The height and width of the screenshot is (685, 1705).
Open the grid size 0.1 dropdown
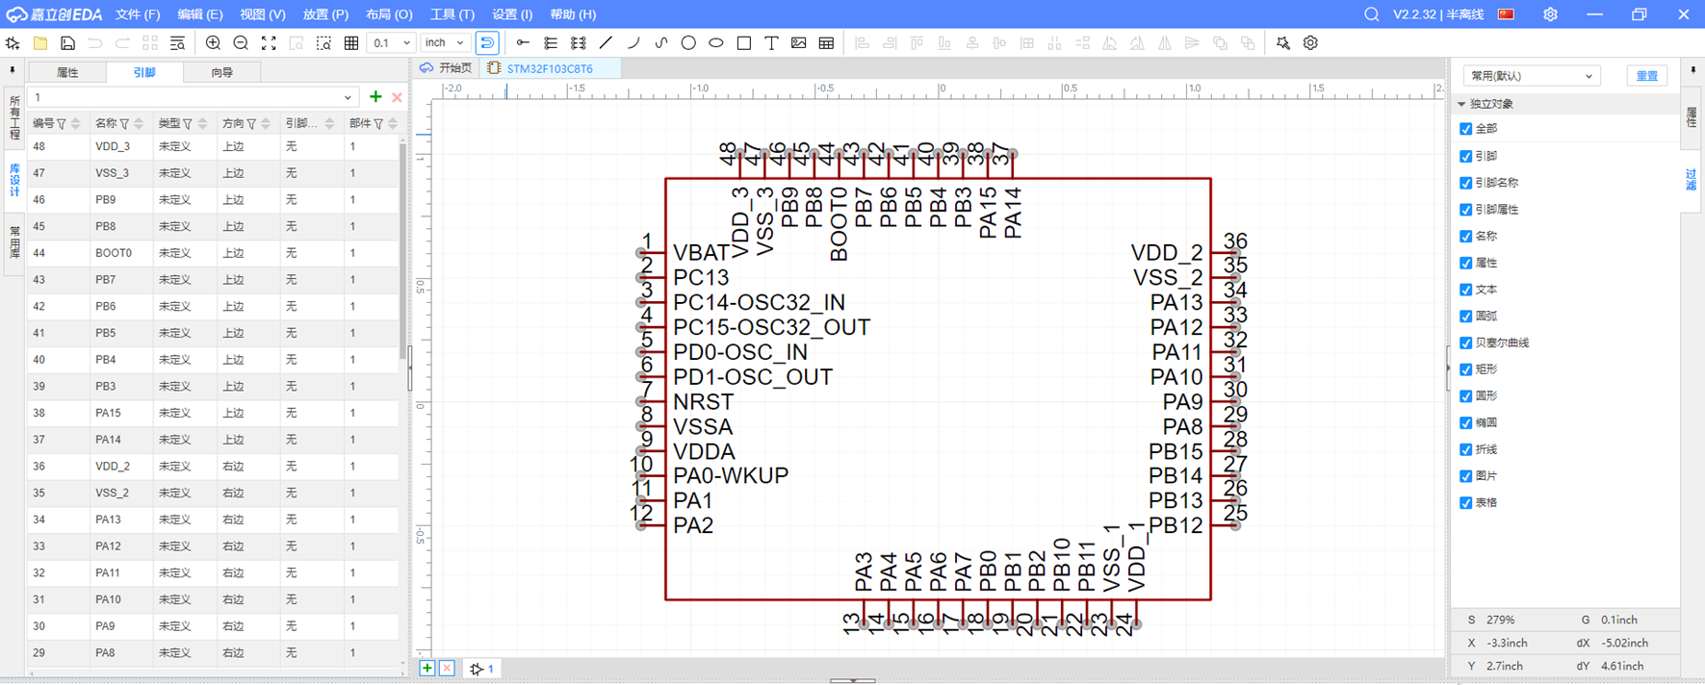pyautogui.click(x=392, y=43)
